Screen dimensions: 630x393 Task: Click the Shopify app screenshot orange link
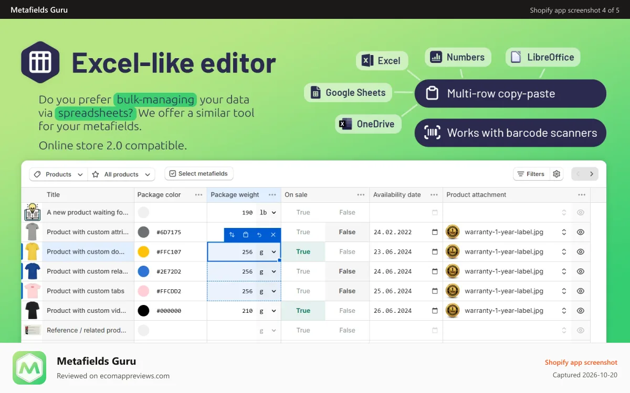[581, 362]
